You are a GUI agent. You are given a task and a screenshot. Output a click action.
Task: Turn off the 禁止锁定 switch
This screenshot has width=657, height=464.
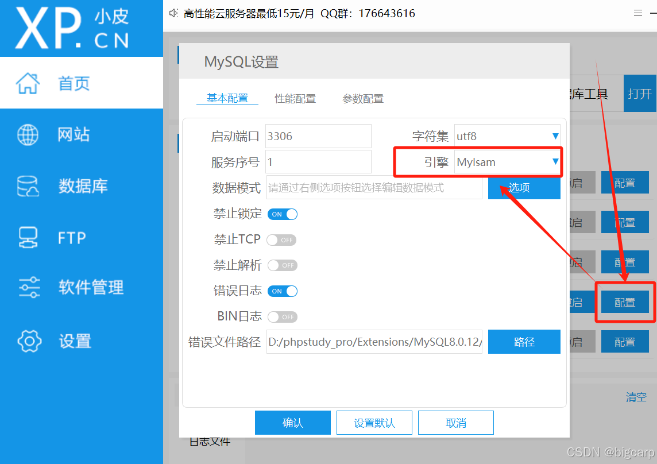(x=283, y=214)
